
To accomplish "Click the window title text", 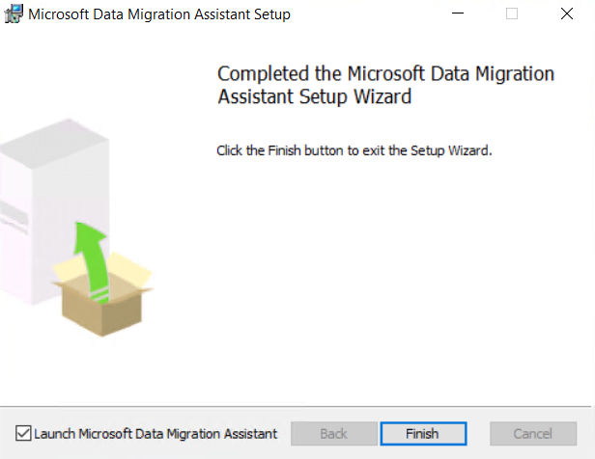I will pos(159,14).
